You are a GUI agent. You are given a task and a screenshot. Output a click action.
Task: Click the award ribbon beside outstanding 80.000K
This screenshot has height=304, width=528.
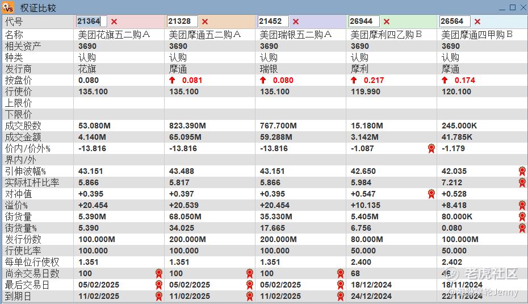[x=522, y=216]
